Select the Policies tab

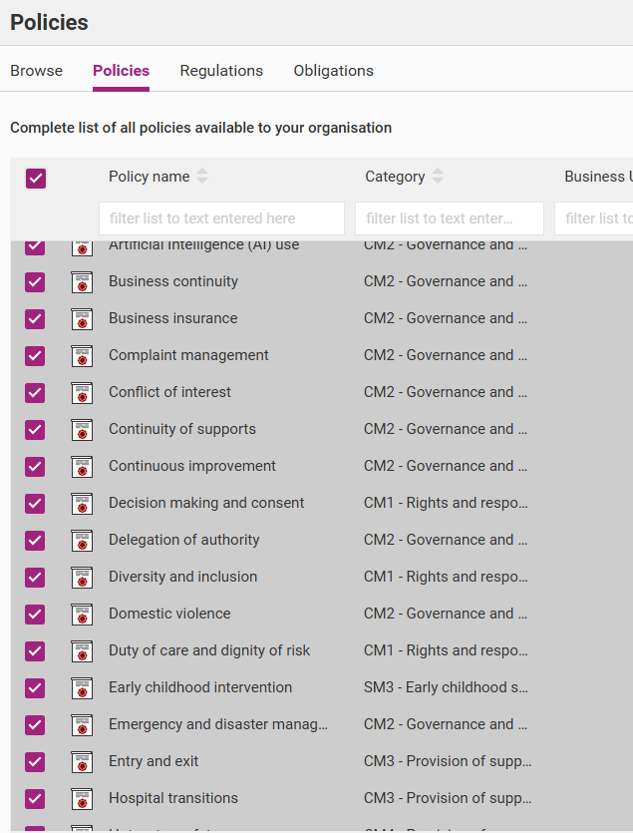point(121,71)
